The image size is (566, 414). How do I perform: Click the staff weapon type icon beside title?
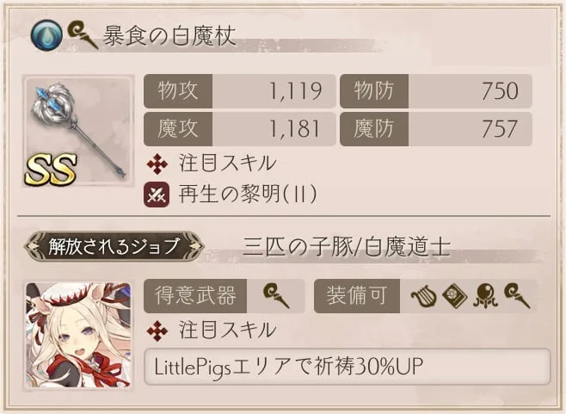83,35
